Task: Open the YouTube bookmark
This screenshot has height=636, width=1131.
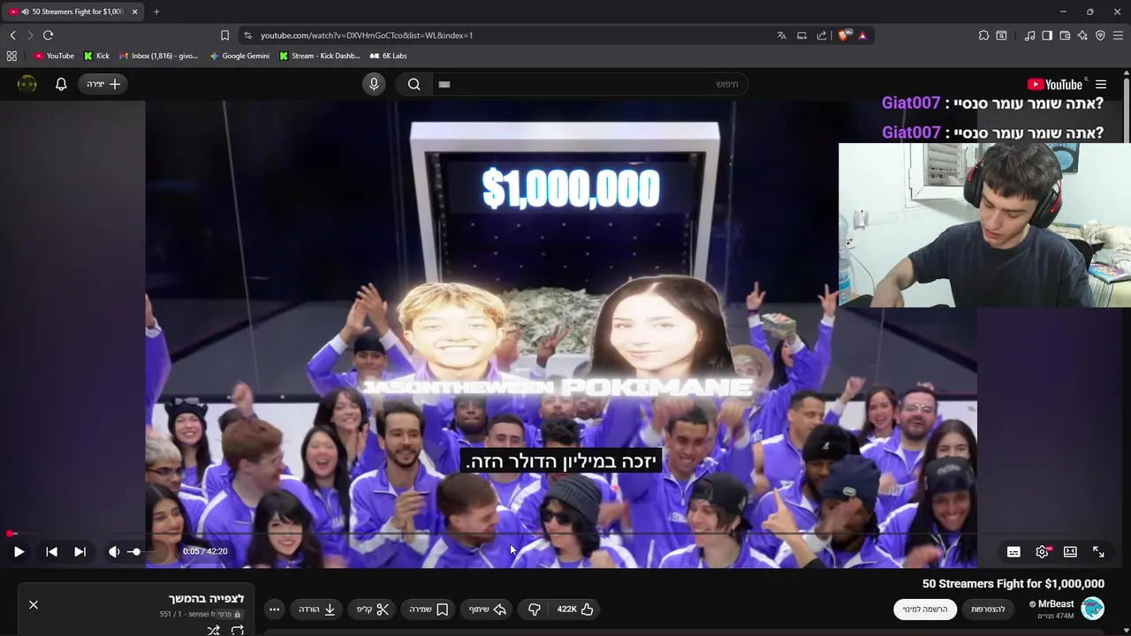Action: [54, 56]
